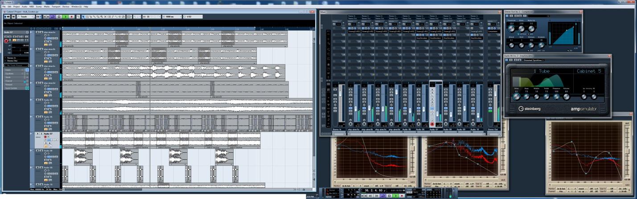The width and height of the screenshot is (637, 199).
Task: Adjust the Audio 07 fader in Mixer
Action: pyautogui.click(x=437, y=114)
